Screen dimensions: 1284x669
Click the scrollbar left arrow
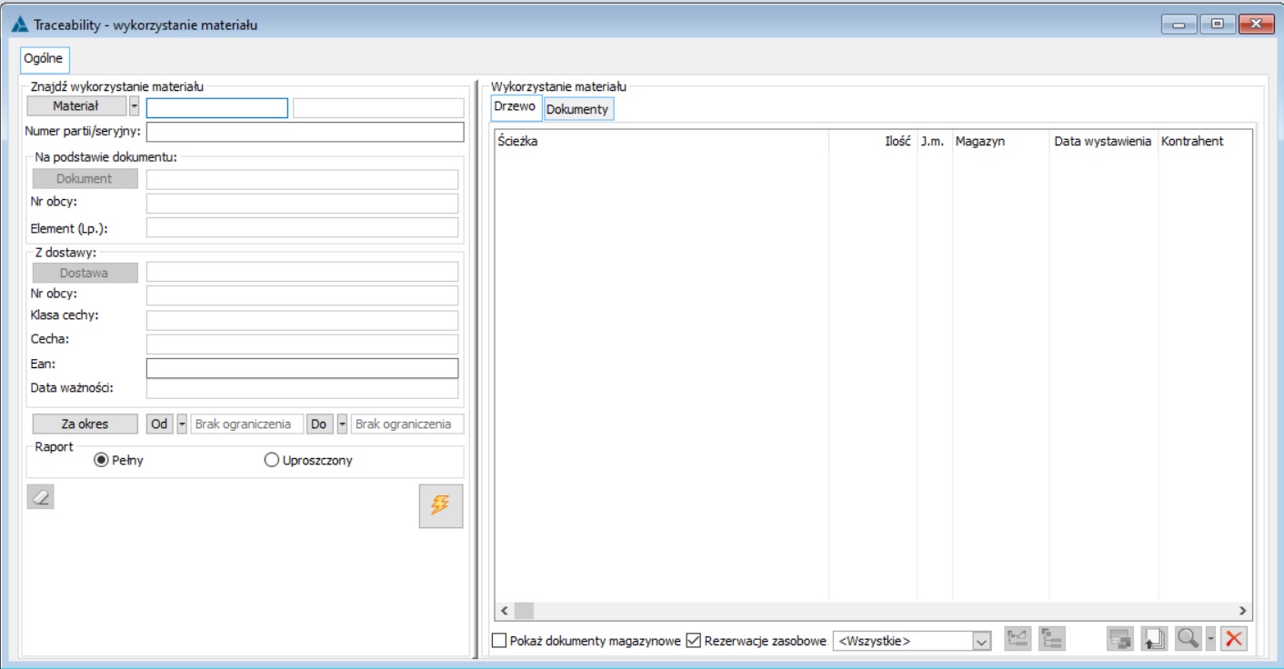[504, 611]
